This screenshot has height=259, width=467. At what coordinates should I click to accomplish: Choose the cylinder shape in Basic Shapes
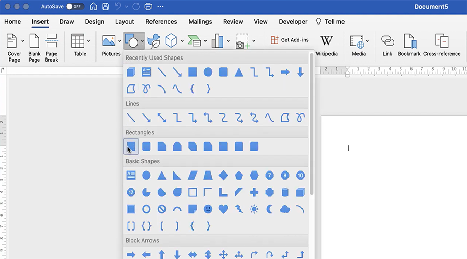[x=285, y=192]
